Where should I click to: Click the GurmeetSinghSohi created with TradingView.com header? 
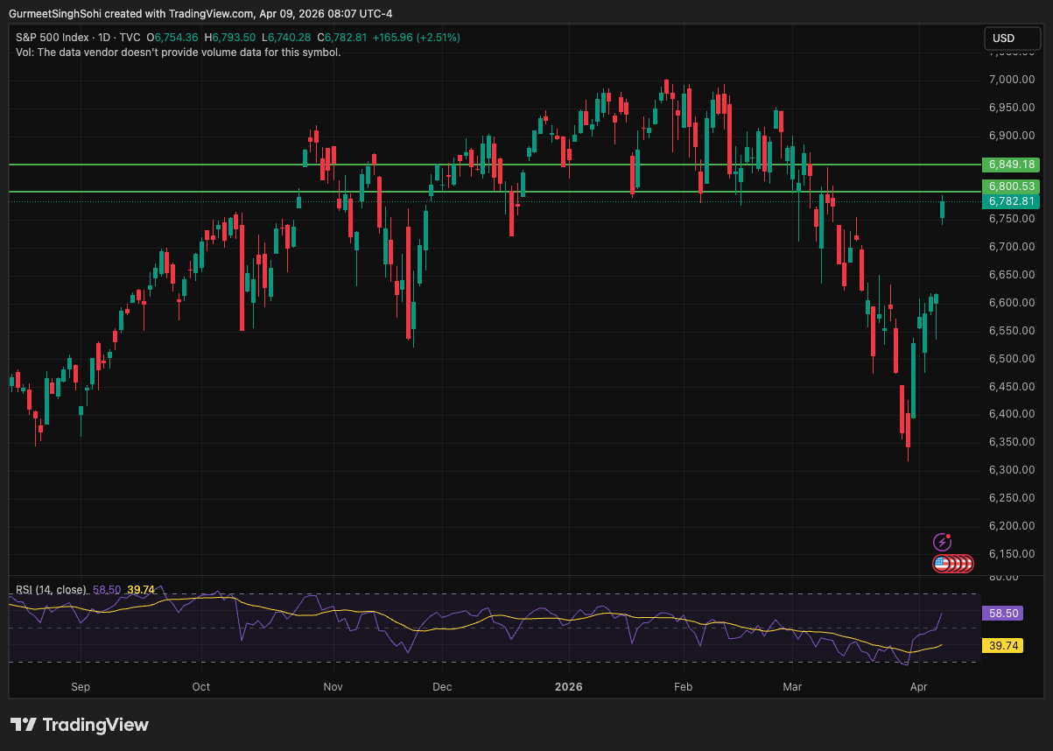pos(200,13)
